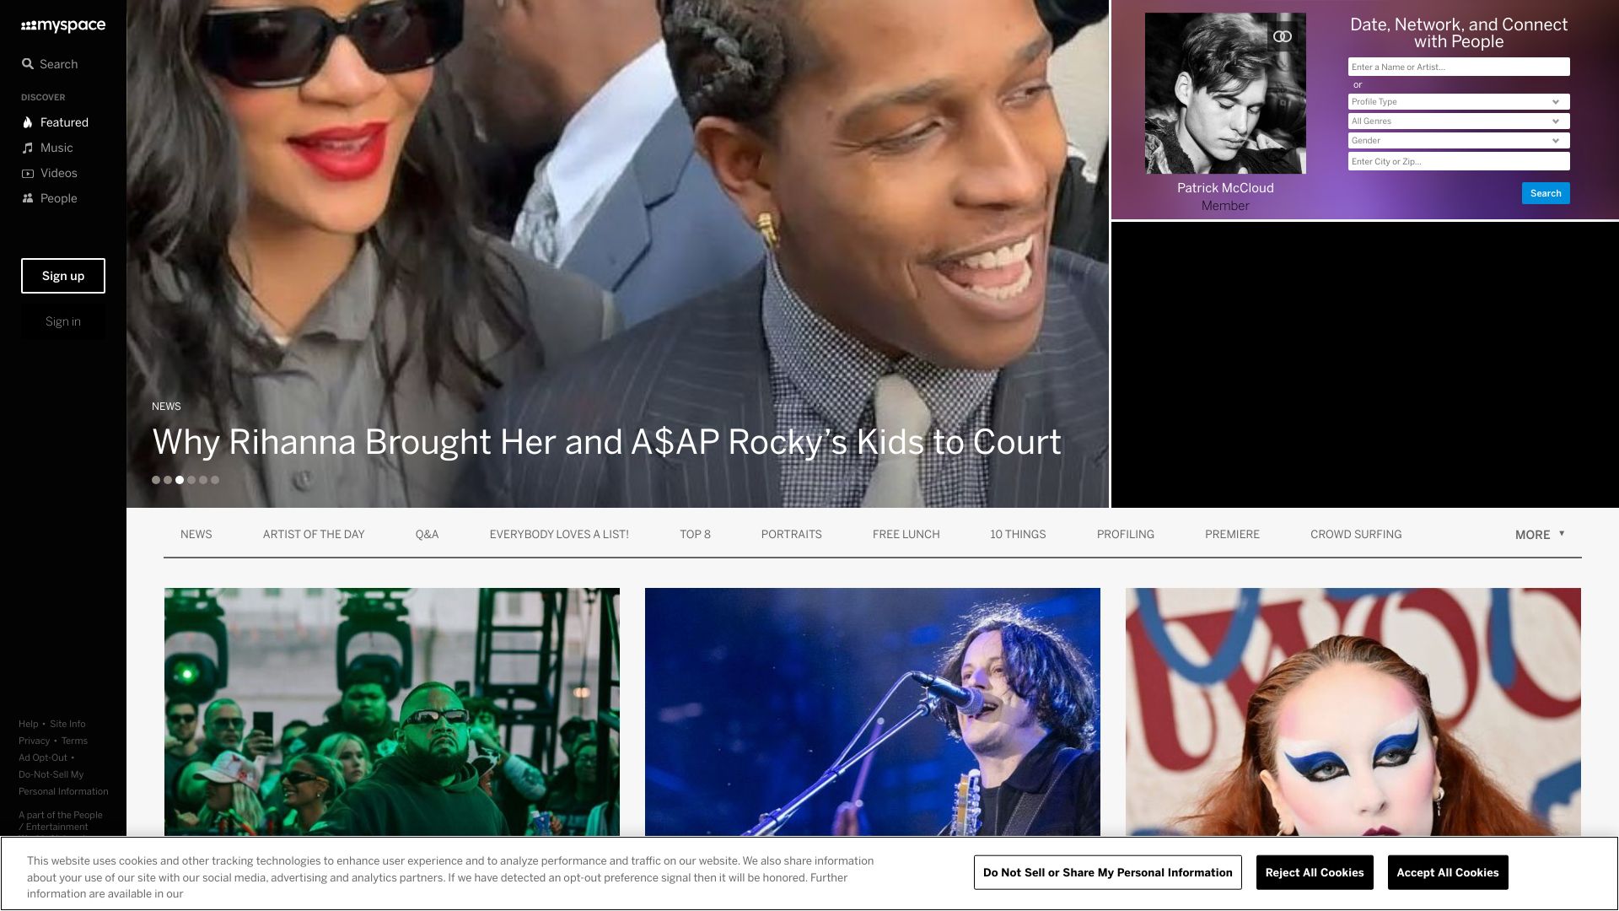Viewport: 1619px width, 911px height.
Task: Click the Enter City or Zip field
Action: (x=1458, y=162)
